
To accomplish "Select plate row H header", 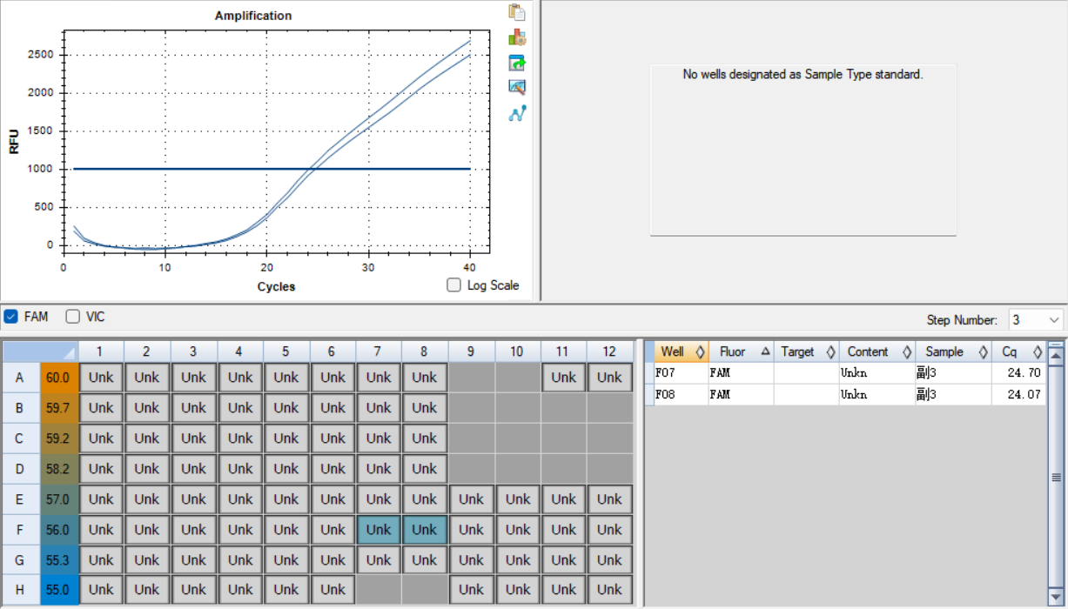I will click(x=20, y=589).
